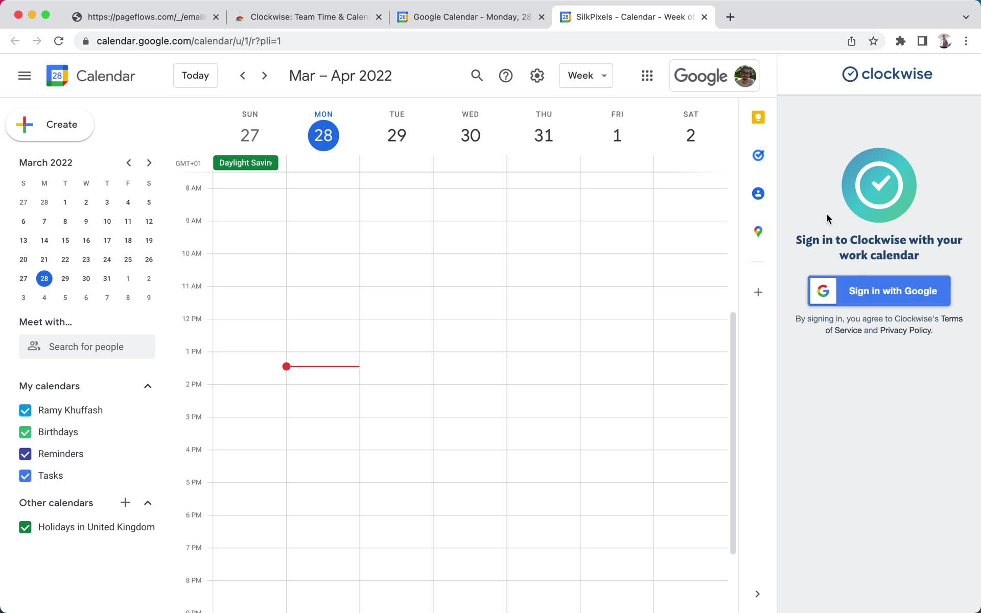
Task: Click the Search for people field
Action: pos(87,346)
